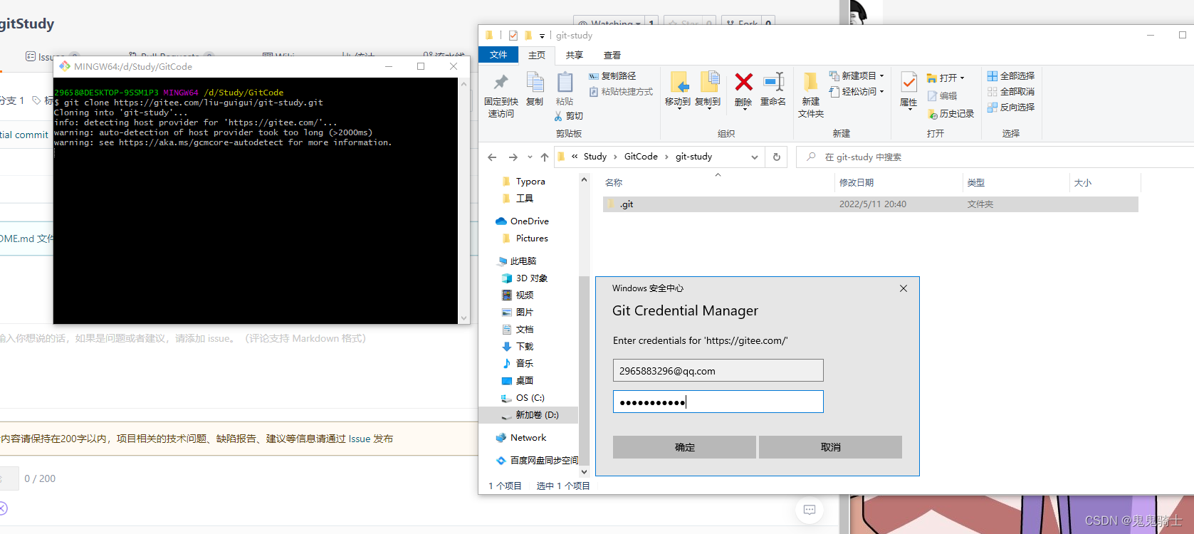1194x534 pixels.
Task: Go up one folder level arrow
Action: coord(545,157)
